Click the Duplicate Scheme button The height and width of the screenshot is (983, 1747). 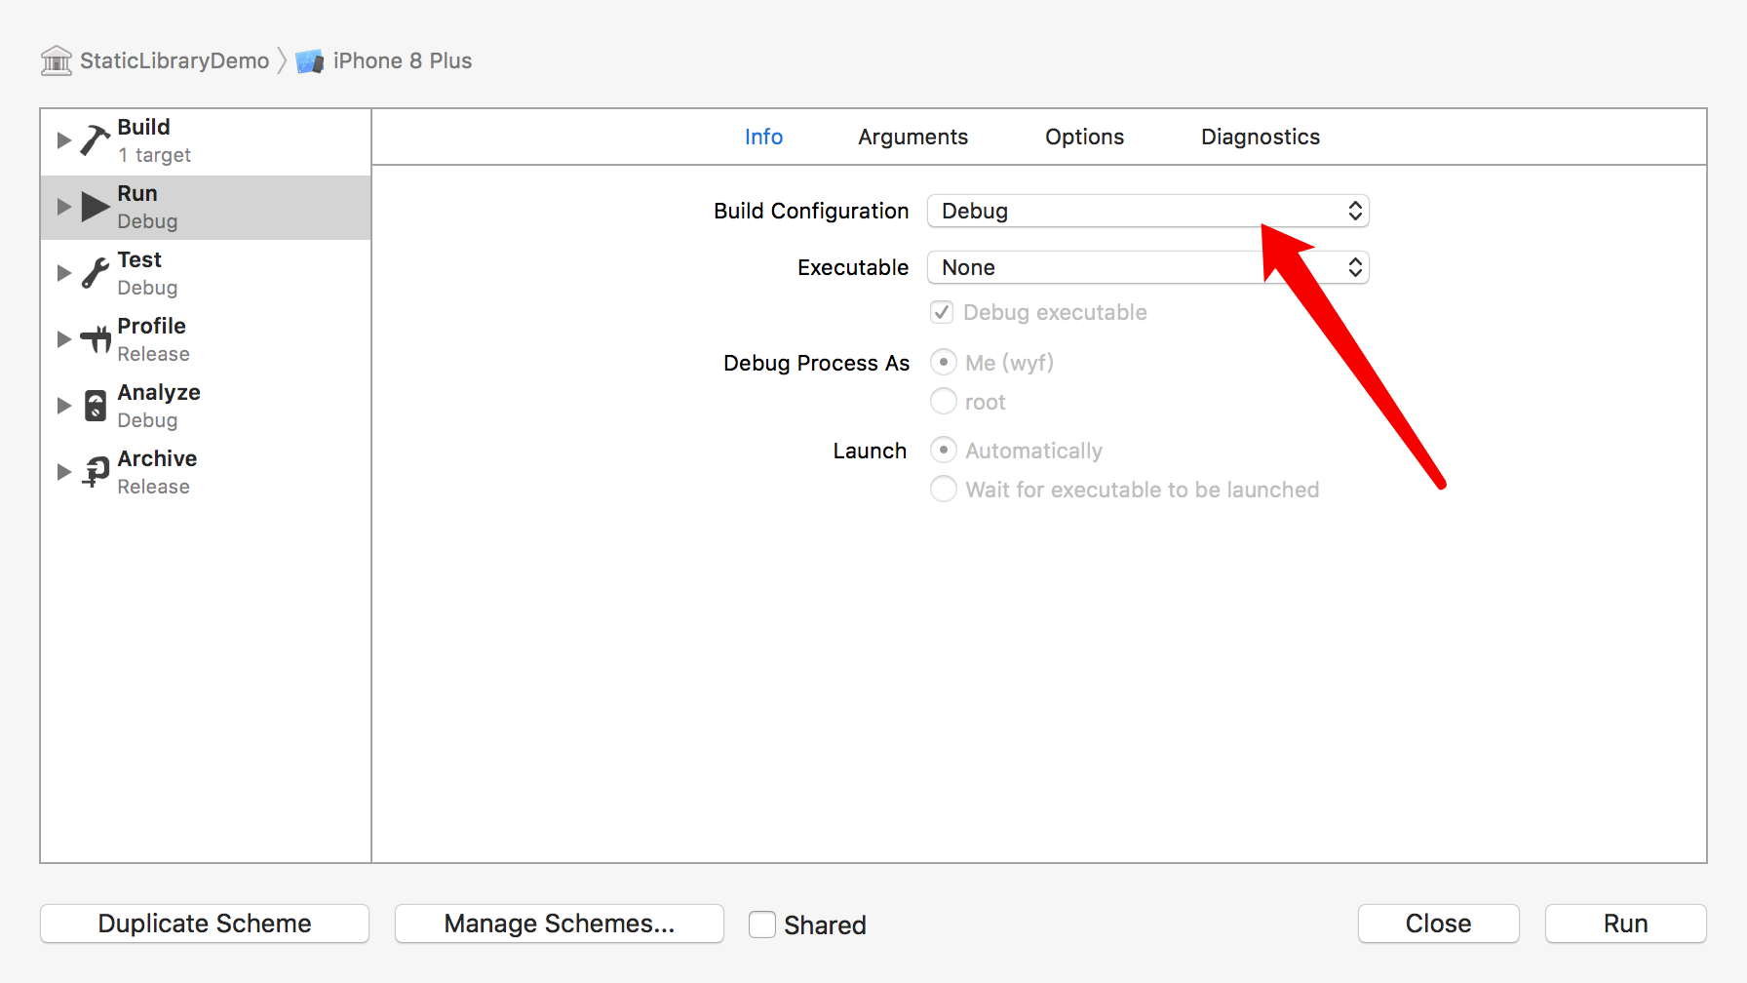pyautogui.click(x=205, y=924)
